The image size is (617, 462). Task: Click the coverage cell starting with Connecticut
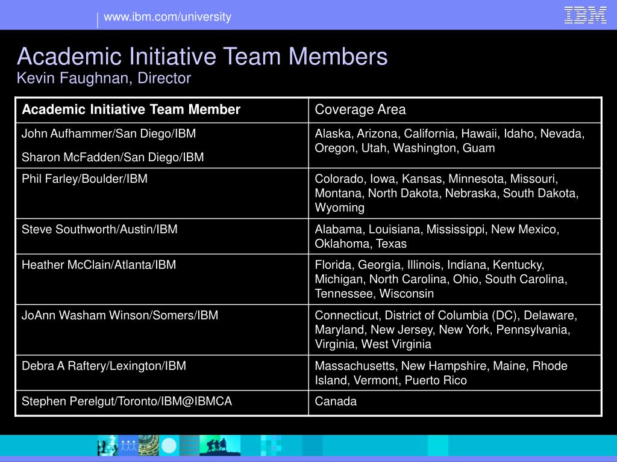coord(456,330)
